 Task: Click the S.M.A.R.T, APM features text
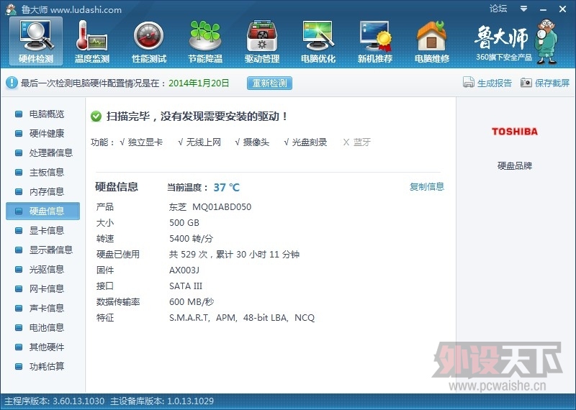click(x=242, y=317)
